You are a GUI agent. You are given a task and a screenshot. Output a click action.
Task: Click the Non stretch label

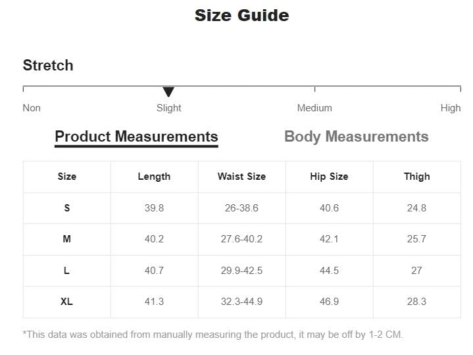[x=32, y=108]
